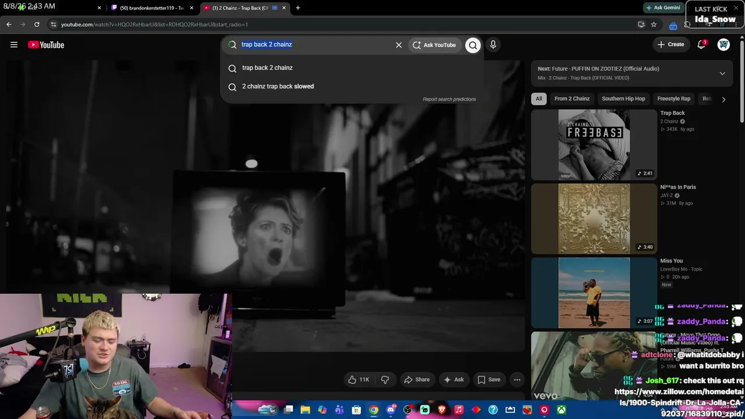Show more filter chips with the arrow
This screenshot has width=745, height=419.
point(723,100)
